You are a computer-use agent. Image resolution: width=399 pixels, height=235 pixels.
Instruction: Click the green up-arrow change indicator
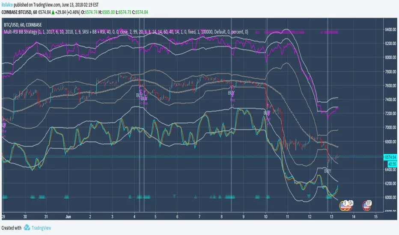tap(53, 12)
